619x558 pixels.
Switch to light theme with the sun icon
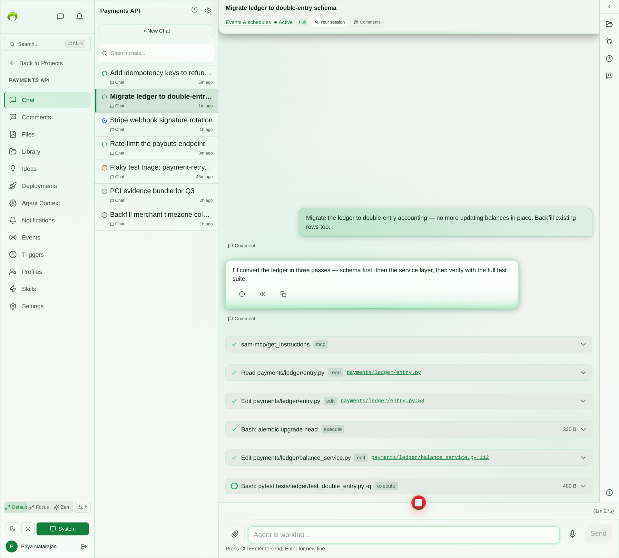click(x=28, y=529)
